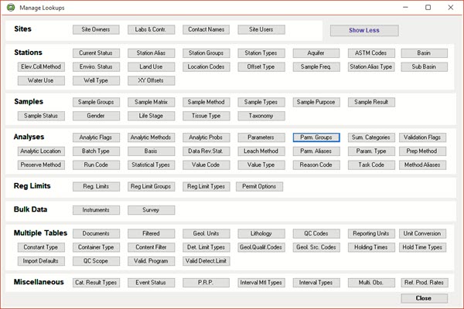Open Life Stage lookup
This screenshot has width=464, height=309.
tap(152, 116)
